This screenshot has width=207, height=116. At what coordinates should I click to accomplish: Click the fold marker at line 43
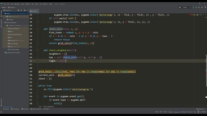38,50
